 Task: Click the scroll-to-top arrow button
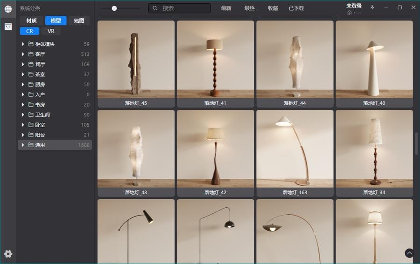click(409, 253)
